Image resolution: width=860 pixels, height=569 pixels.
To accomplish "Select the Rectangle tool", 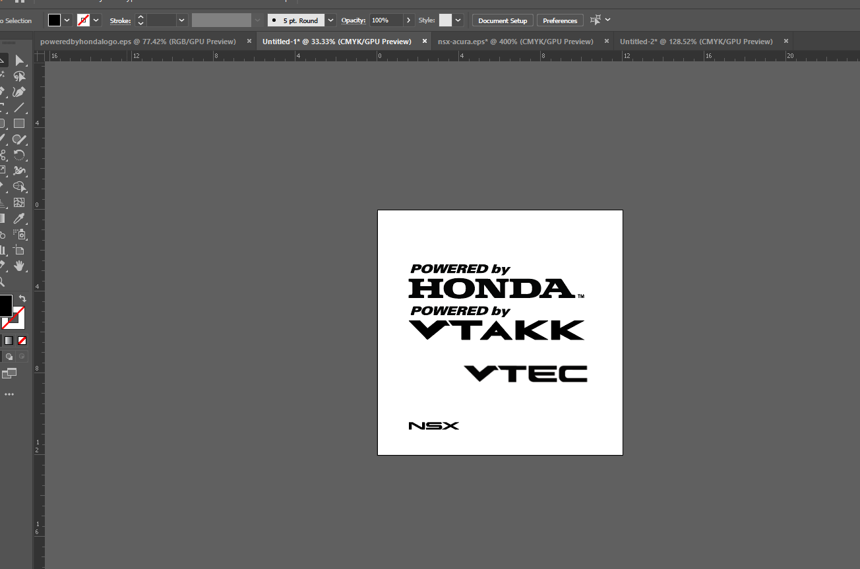I will pyautogui.click(x=19, y=123).
